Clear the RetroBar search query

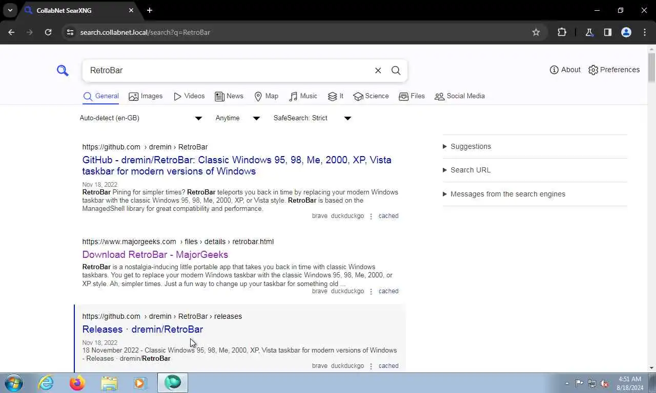378,70
